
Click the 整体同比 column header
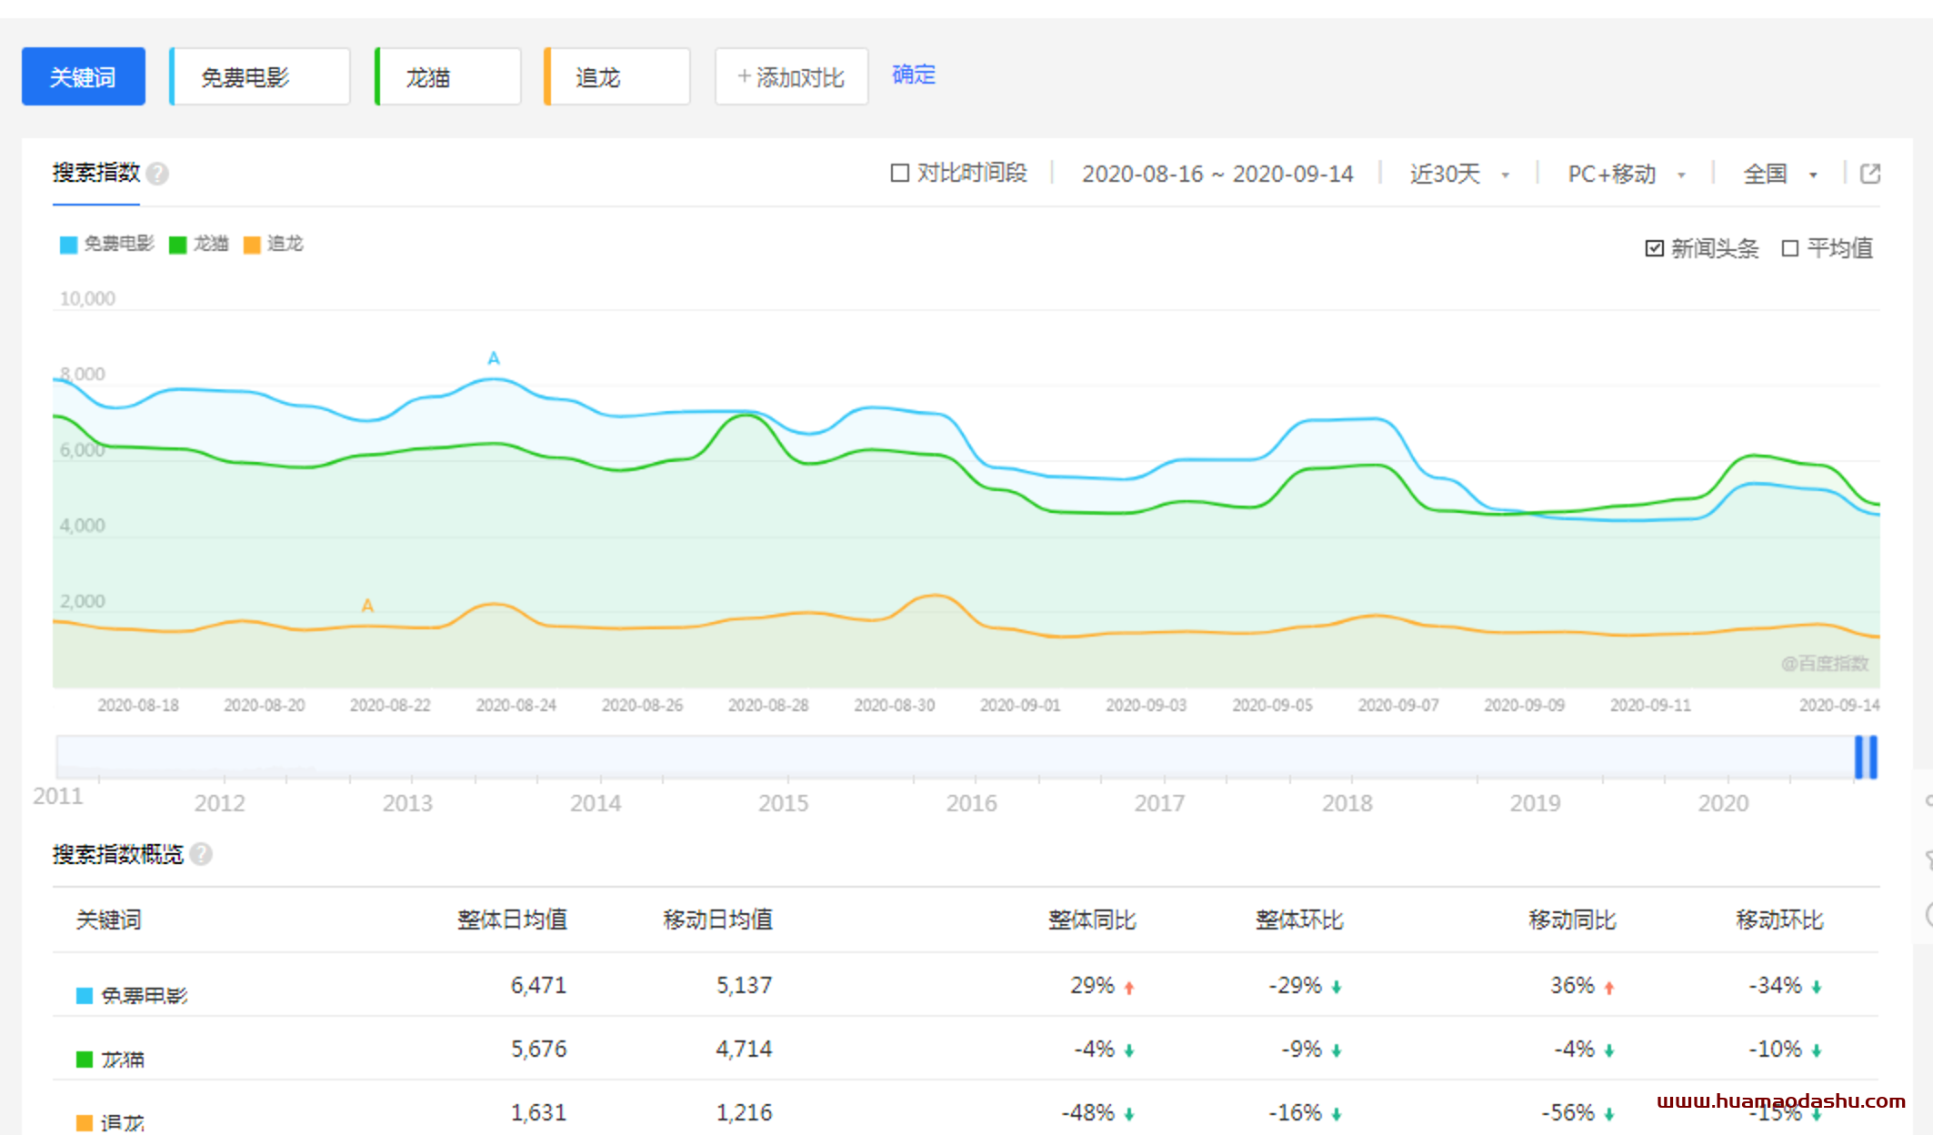[1092, 919]
